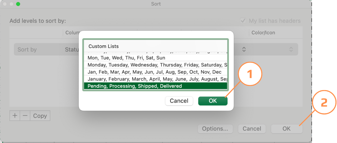
Task: Click the minus icon to remove a sort level
Action: pyautogui.click(x=25, y=116)
